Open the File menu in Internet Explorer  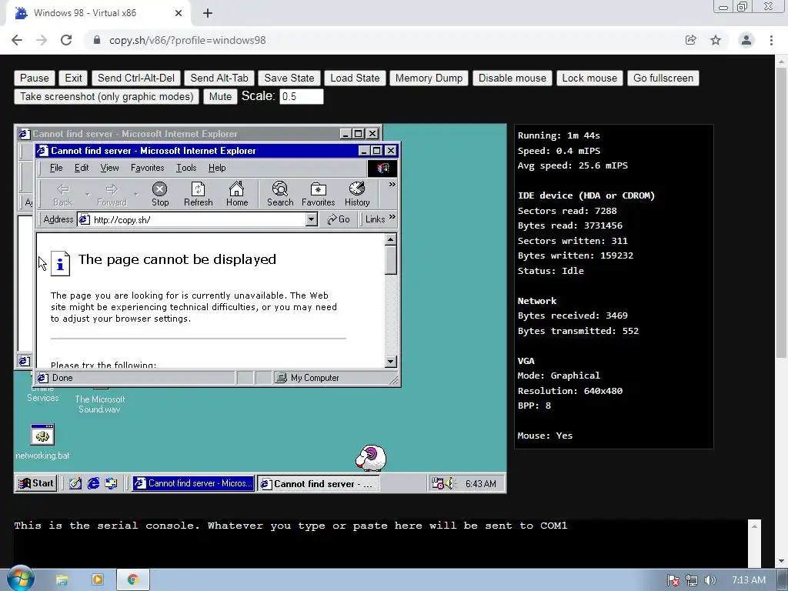point(56,168)
